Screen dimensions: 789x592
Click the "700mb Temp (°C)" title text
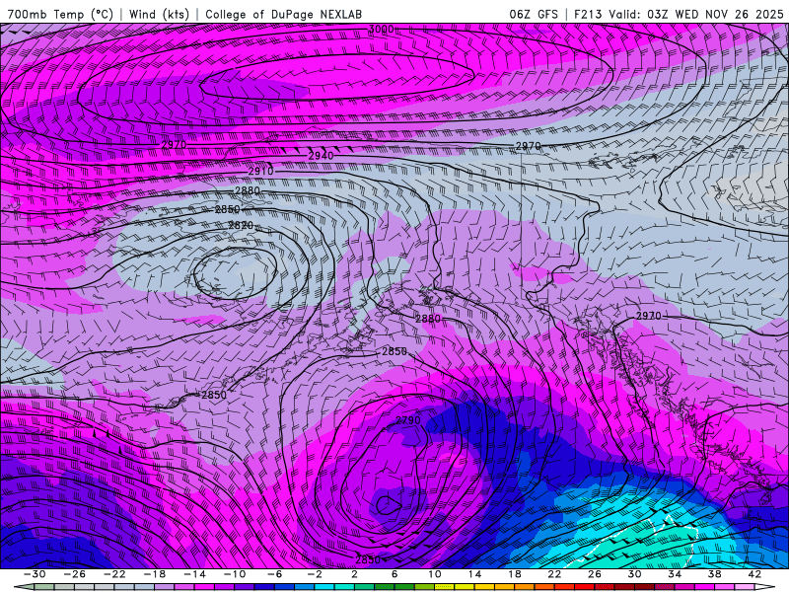(60, 14)
